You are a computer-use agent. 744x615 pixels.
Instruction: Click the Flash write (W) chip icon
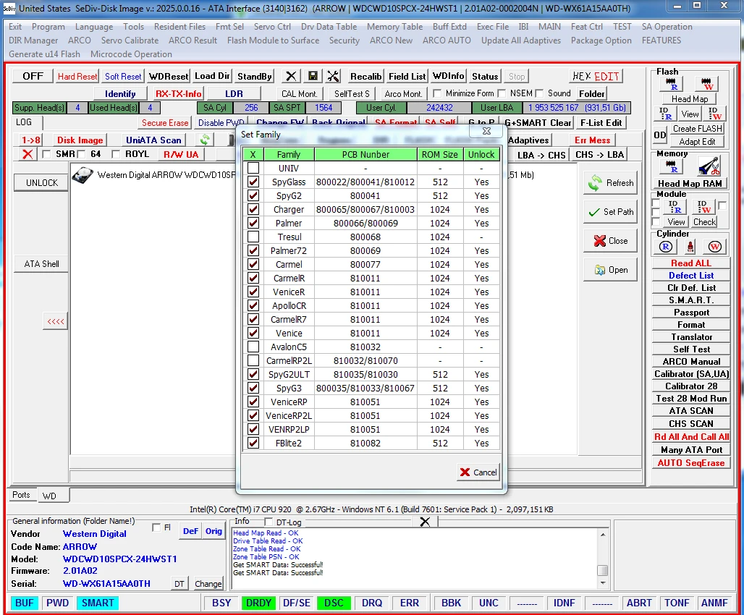point(706,84)
